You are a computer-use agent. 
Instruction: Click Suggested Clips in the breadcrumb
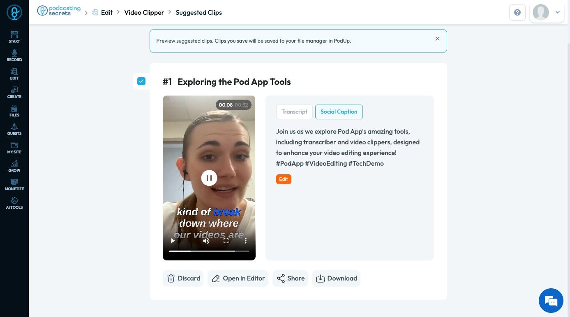point(198,12)
